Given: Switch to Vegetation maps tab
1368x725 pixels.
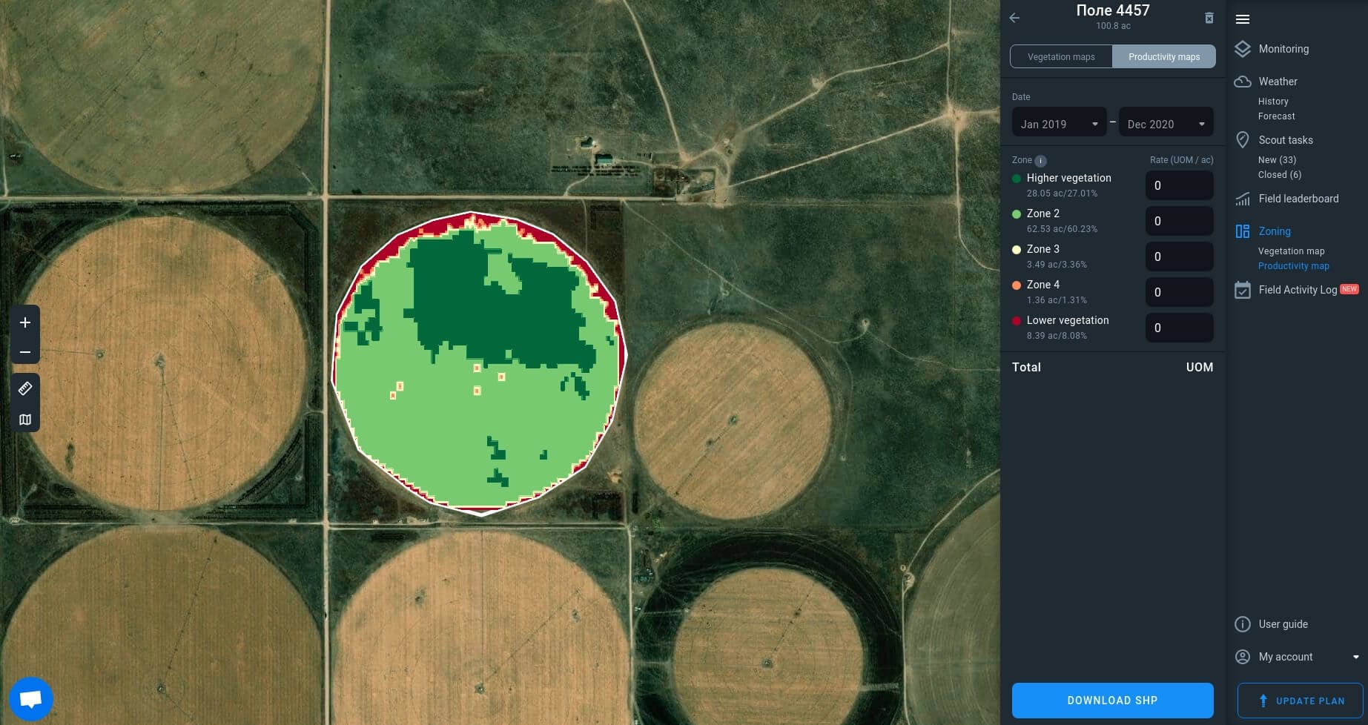Looking at the screenshot, I should [x=1061, y=56].
